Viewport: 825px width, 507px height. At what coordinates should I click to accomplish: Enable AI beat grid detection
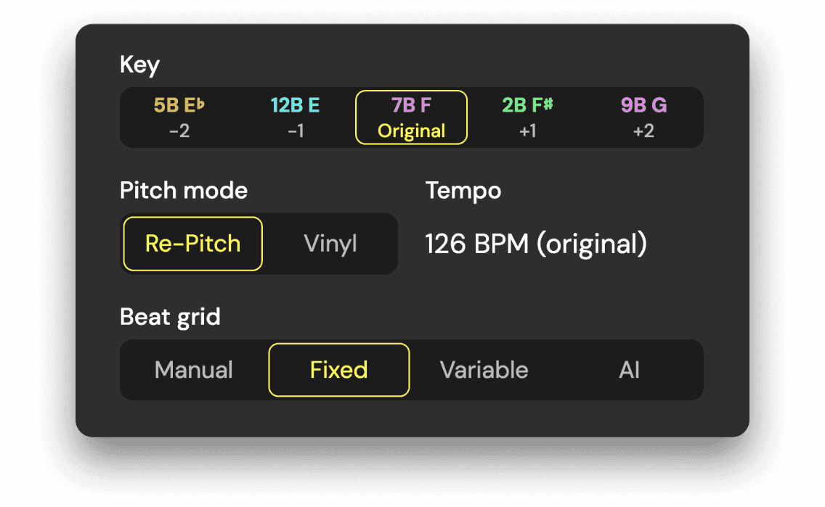click(629, 370)
